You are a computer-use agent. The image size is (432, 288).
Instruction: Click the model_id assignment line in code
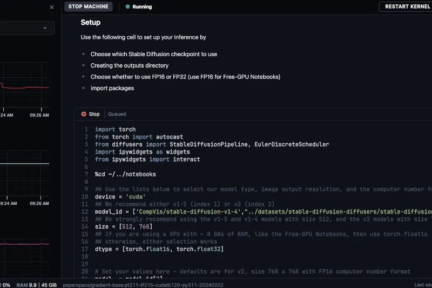(216, 212)
